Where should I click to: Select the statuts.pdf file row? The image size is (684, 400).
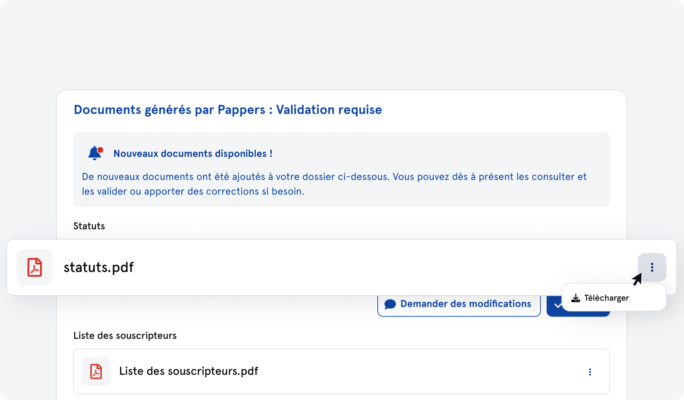click(x=311, y=267)
